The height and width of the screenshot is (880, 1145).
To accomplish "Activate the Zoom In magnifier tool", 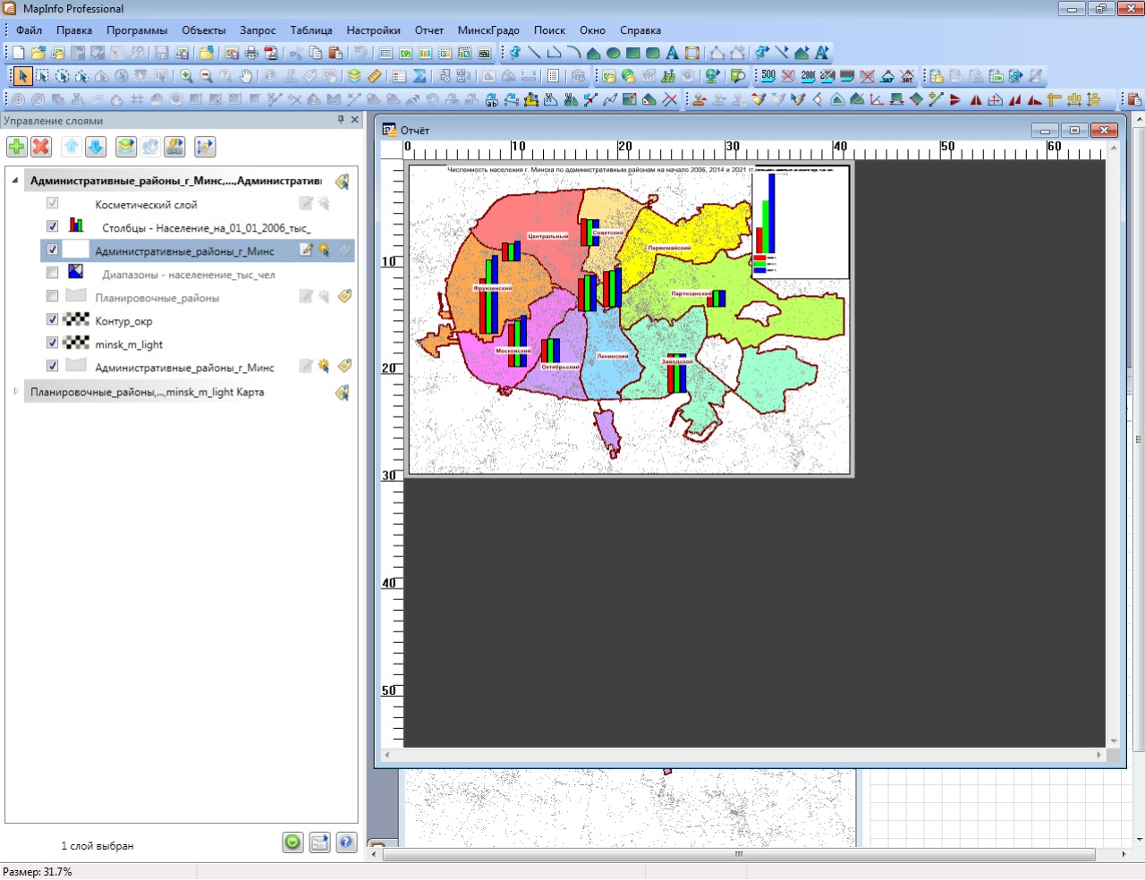I will pos(186,76).
